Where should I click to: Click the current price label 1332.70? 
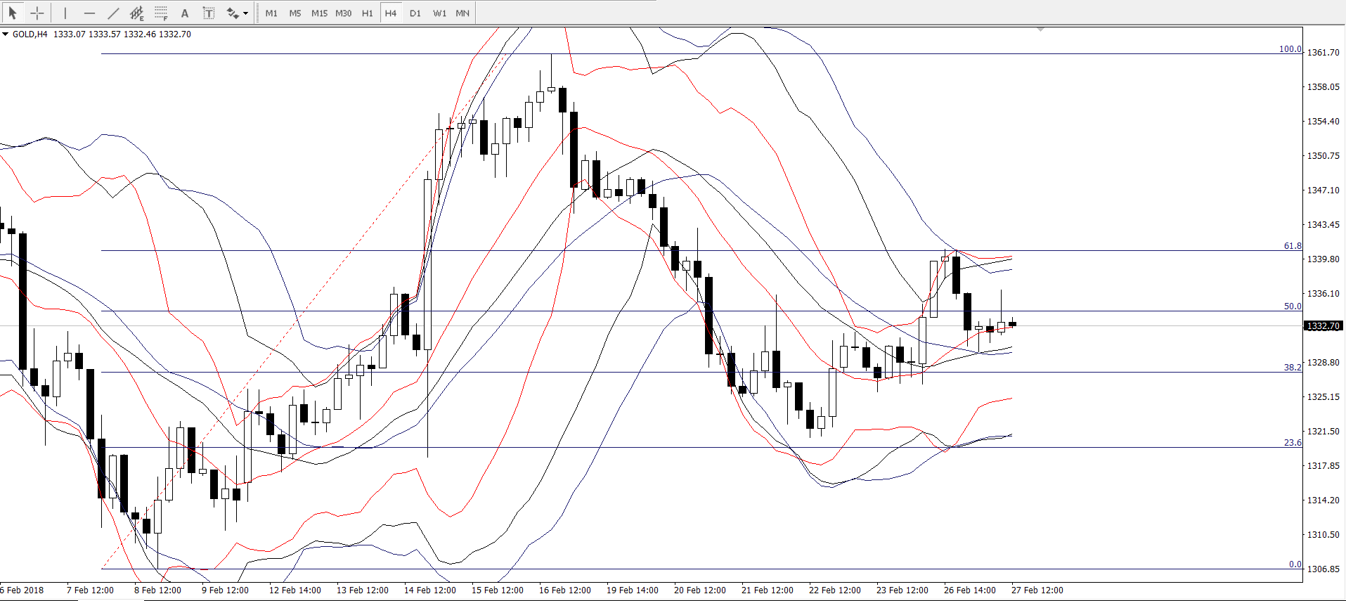pyautogui.click(x=1324, y=325)
